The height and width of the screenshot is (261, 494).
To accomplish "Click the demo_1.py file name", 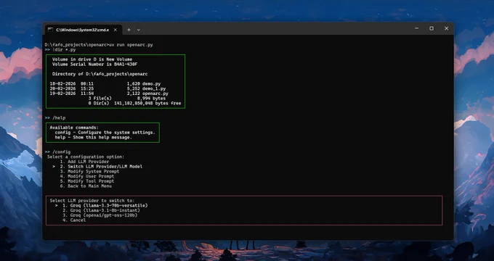I will [154, 88].
